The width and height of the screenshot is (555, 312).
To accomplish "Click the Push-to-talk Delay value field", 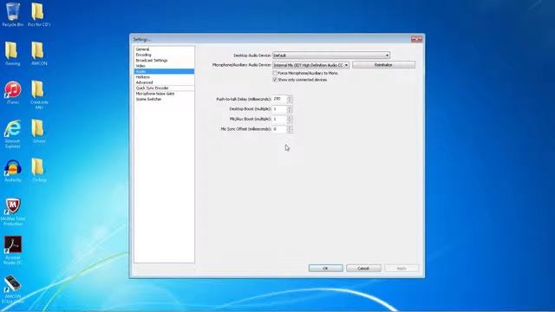I will point(279,99).
